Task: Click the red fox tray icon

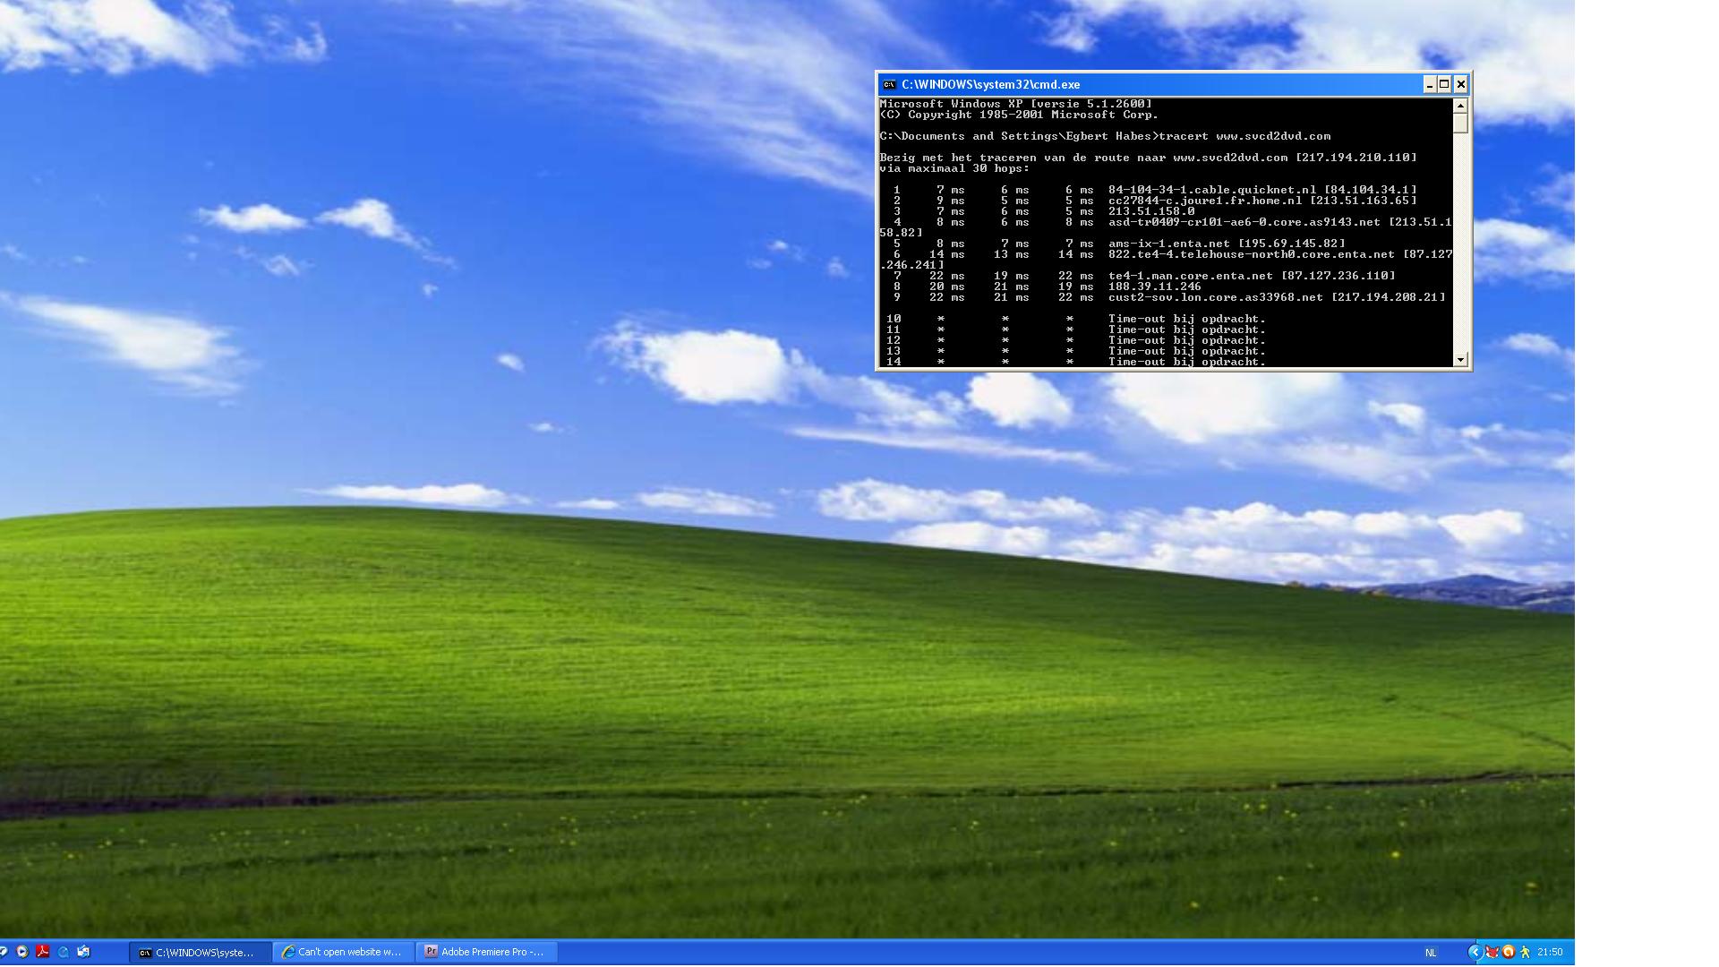Action: click(x=1492, y=952)
